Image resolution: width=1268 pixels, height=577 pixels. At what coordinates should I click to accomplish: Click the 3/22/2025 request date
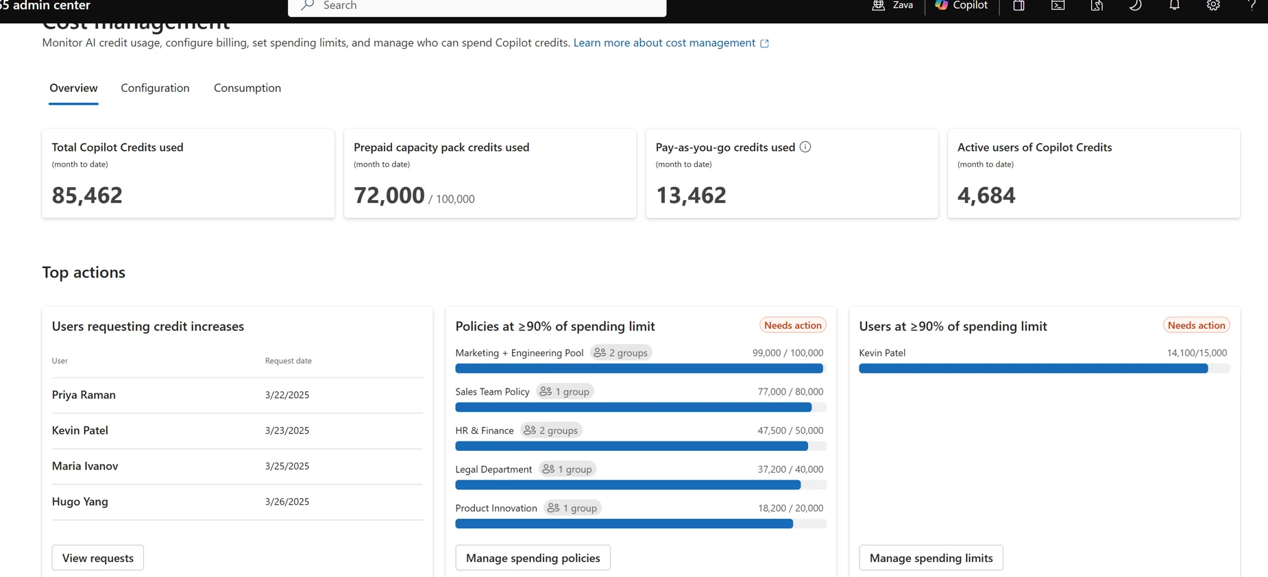click(287, 395)
